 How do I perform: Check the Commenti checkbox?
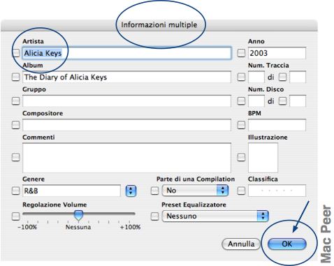15,157
